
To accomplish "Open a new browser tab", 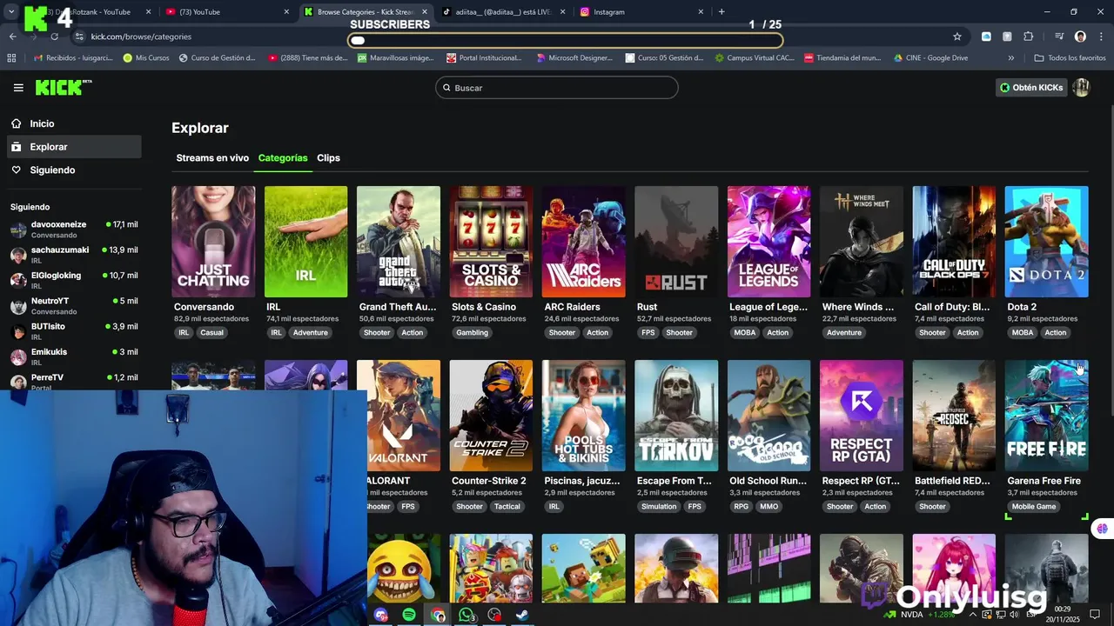I will pyautogui.click(x=721, y=12).
